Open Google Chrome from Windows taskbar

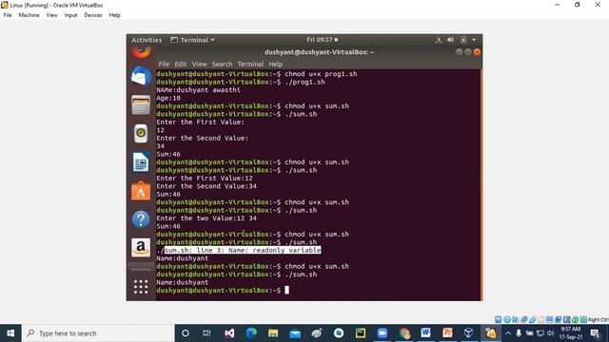coord(404,333)
